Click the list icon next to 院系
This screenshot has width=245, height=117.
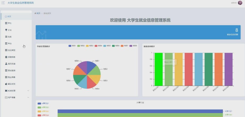6,37
